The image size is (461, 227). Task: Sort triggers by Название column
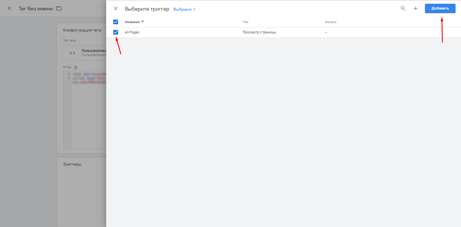click(x=132, y=22)
